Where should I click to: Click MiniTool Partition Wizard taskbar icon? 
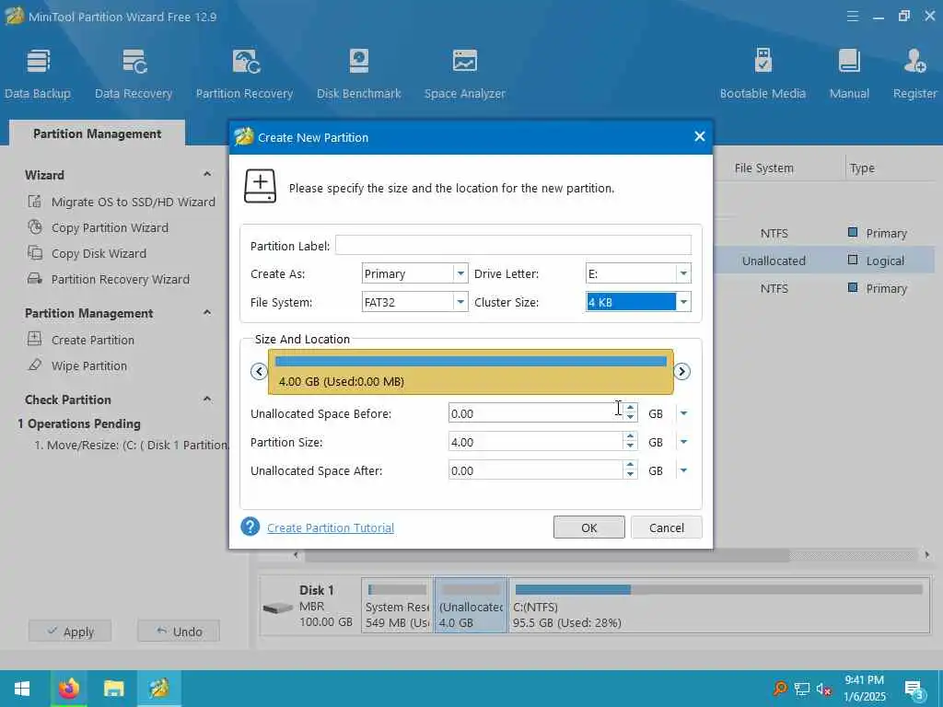point(159,689)
